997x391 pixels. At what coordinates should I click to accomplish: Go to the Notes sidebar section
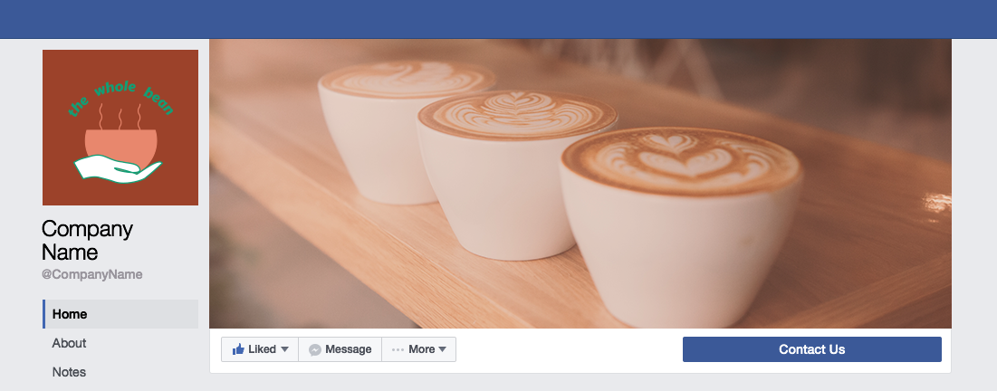(70, 372)
